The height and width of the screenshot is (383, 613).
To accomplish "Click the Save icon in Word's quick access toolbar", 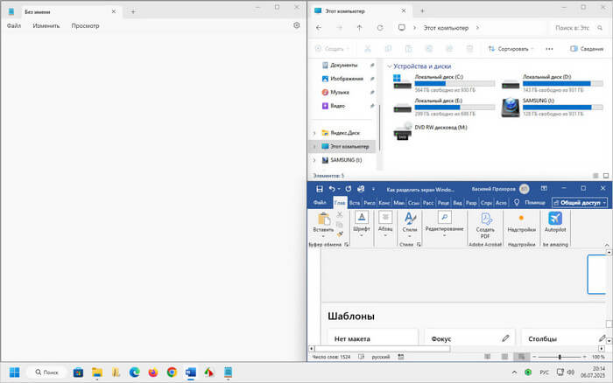I will pyautogui.click(x=320, y=189).
